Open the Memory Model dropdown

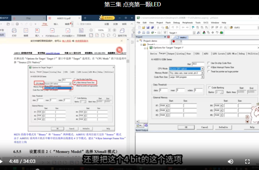coord(202,73)
